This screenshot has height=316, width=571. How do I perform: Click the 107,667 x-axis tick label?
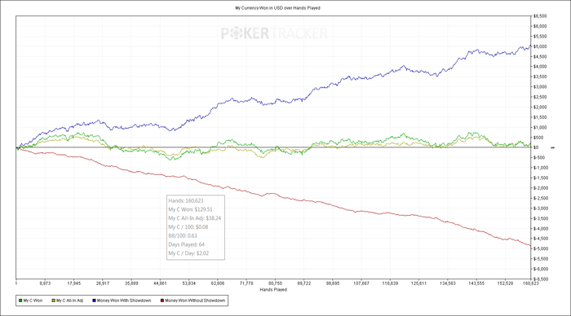[x=361, y=283]
